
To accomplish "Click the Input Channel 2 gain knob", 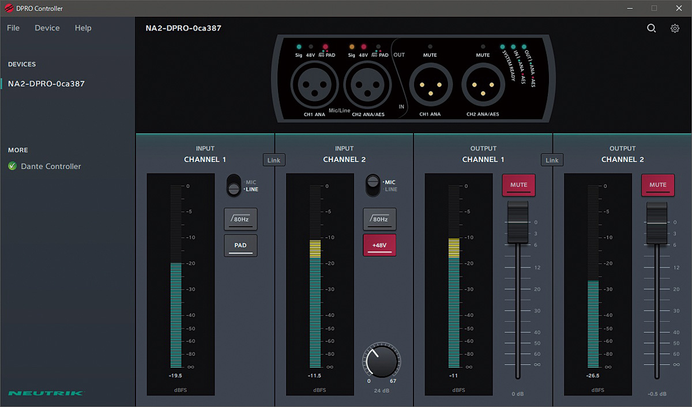I will pos(381,360).
